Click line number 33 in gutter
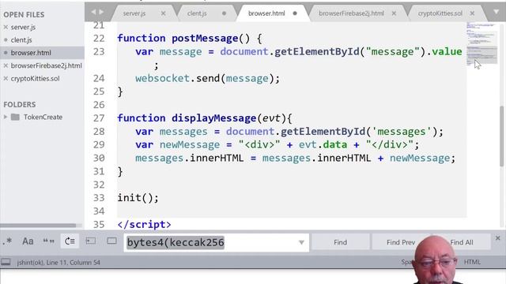The height and width of the screenshot is (284, 506). click(x=99, y=198)
